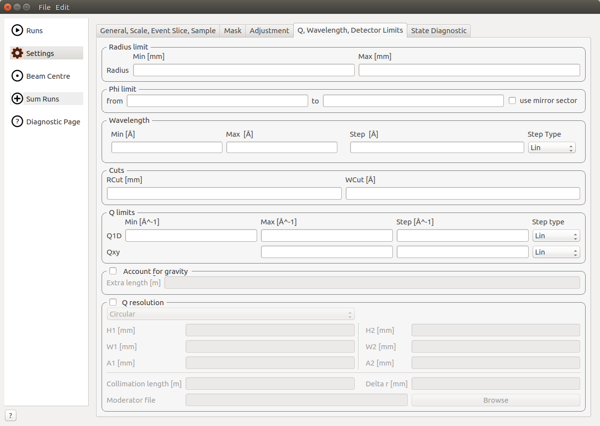
Task: Enable the Q resolution checkbox
Action: pyautogui.click(x=113, y=302)
